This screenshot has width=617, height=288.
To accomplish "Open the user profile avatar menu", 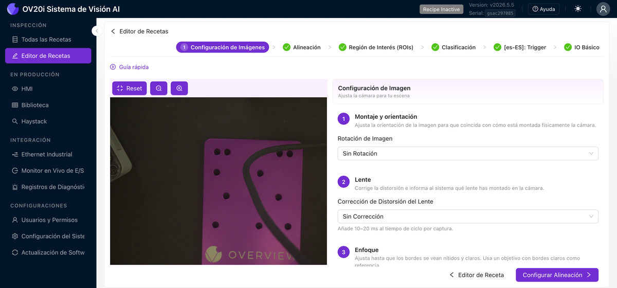I will point(603,9).
